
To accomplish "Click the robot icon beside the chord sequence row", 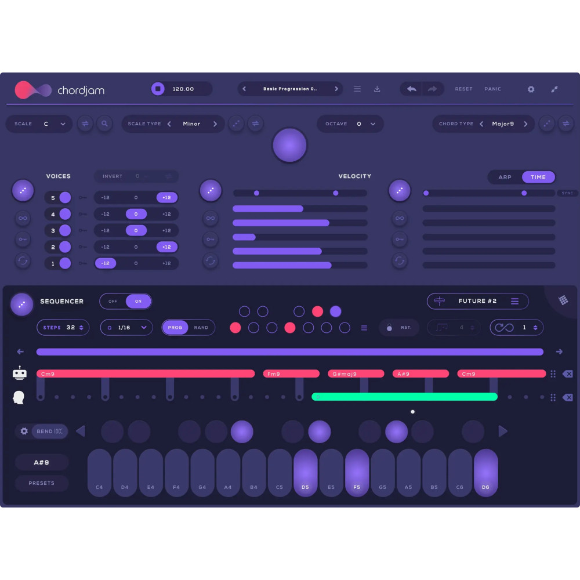I will 19,373.
